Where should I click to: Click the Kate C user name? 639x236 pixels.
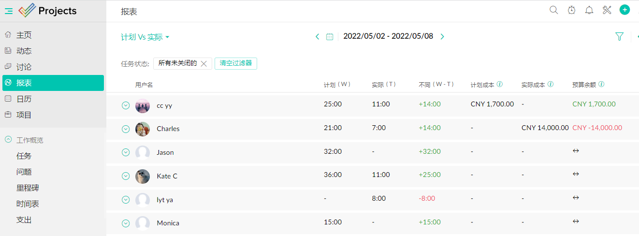[x=167, y=176]
